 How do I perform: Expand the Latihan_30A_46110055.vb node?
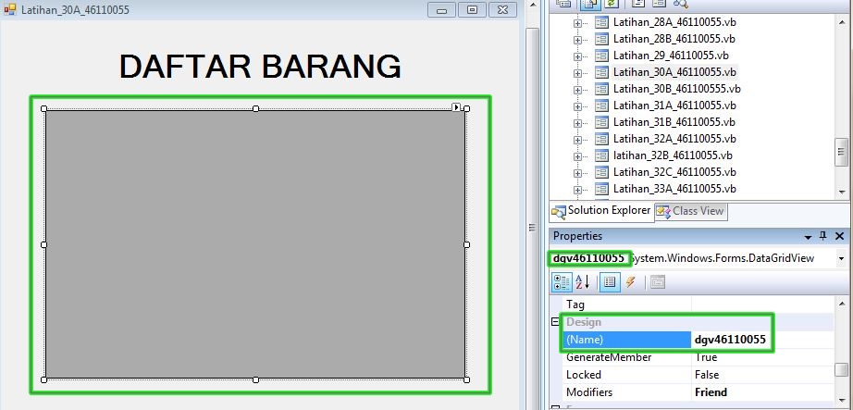[577, 73]
